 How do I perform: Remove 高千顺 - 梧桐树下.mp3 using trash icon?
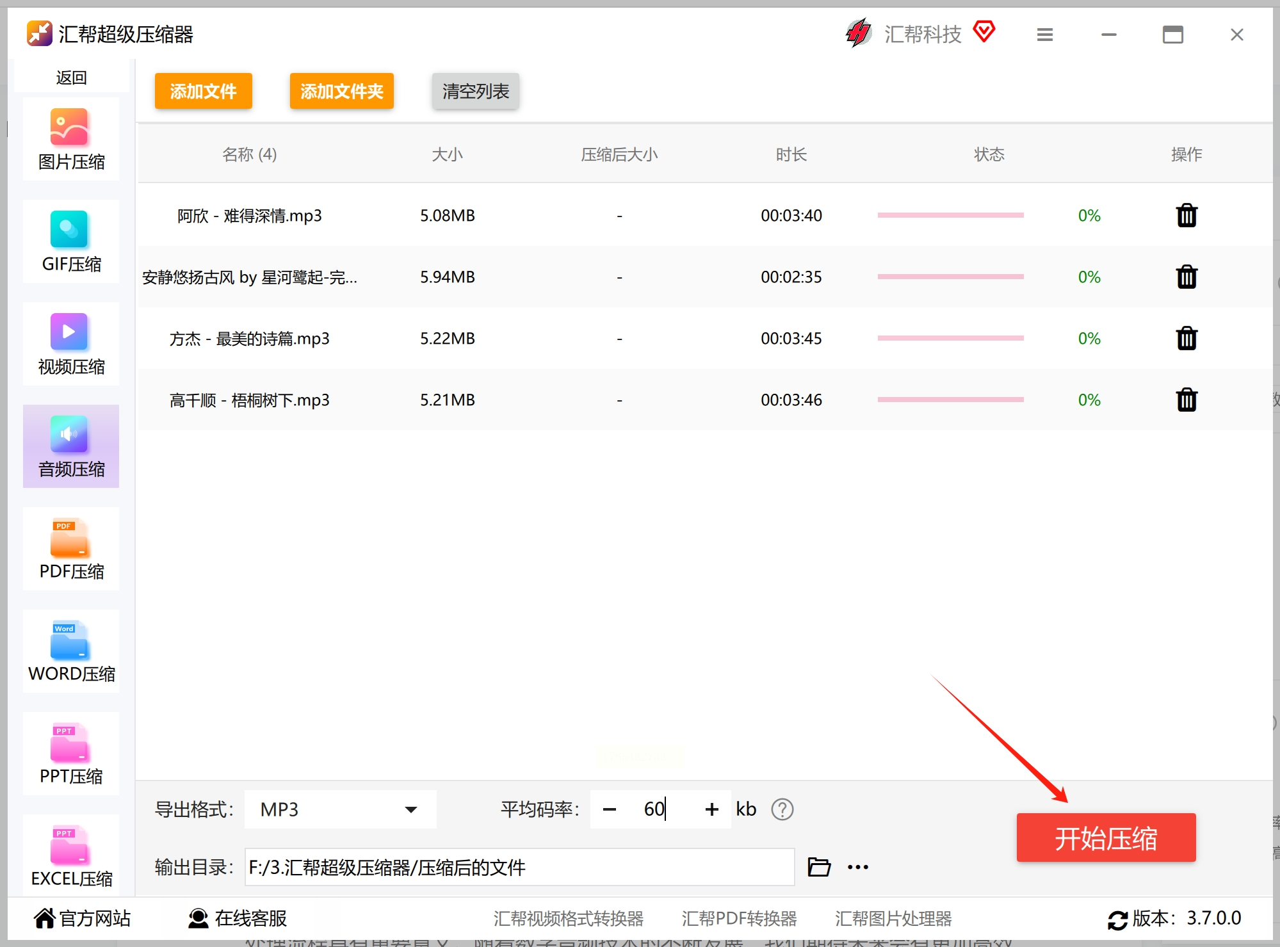(1186, 400)
